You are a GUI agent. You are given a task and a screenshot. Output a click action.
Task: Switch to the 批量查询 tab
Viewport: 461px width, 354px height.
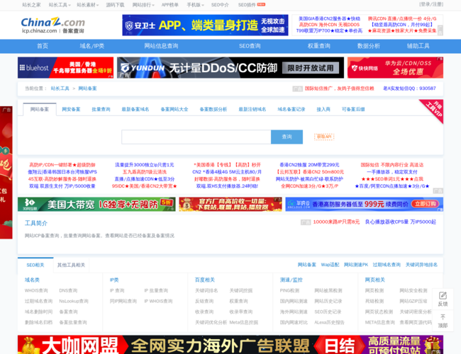pos(101,110)
